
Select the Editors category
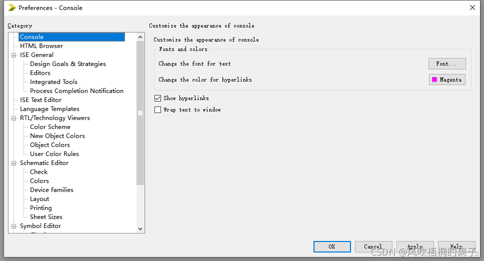[40, 73]
